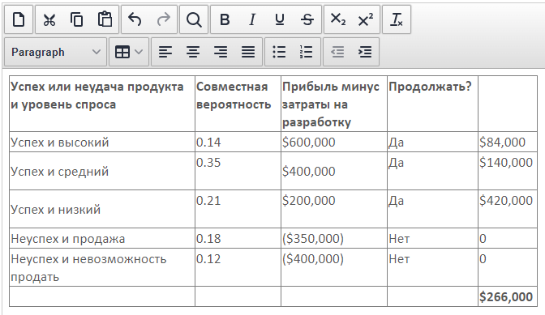Image resolution: width=545 pixels, height=315 pixels.
Task: Click empty header cell of last column
Action: point(508,104)
